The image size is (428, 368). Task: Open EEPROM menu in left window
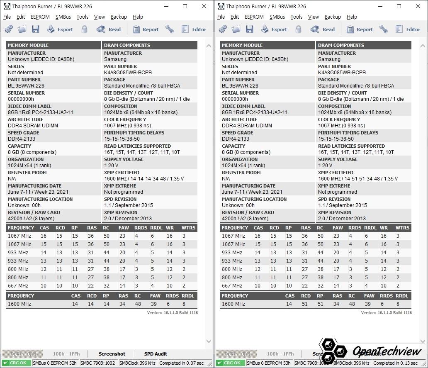click(x=40, y=17)
